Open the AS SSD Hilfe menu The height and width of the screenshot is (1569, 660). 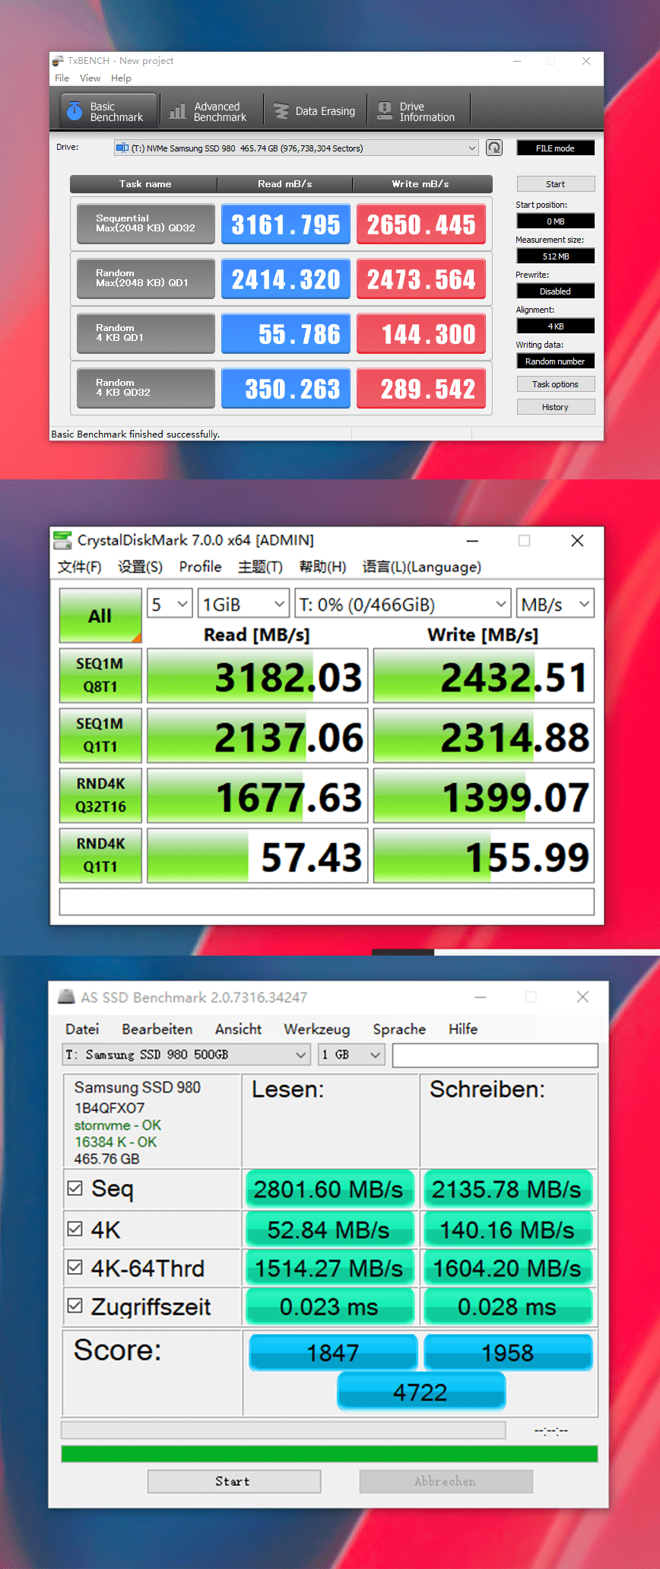462,1029
